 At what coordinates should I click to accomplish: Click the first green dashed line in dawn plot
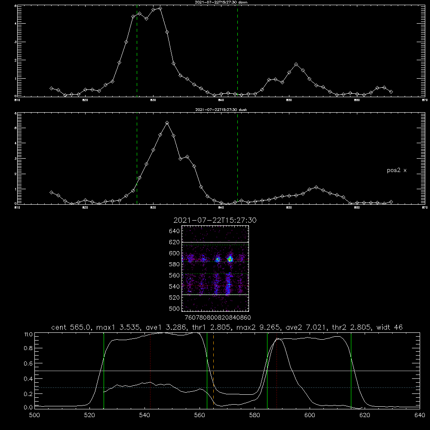coord(137,51)
